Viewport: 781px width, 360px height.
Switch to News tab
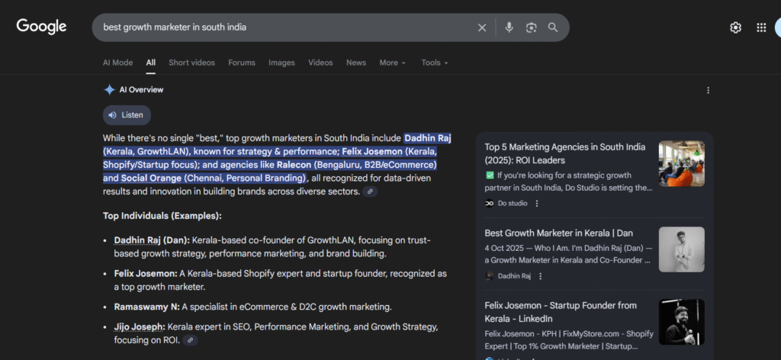pyautogui.click(x=356, y=63)
